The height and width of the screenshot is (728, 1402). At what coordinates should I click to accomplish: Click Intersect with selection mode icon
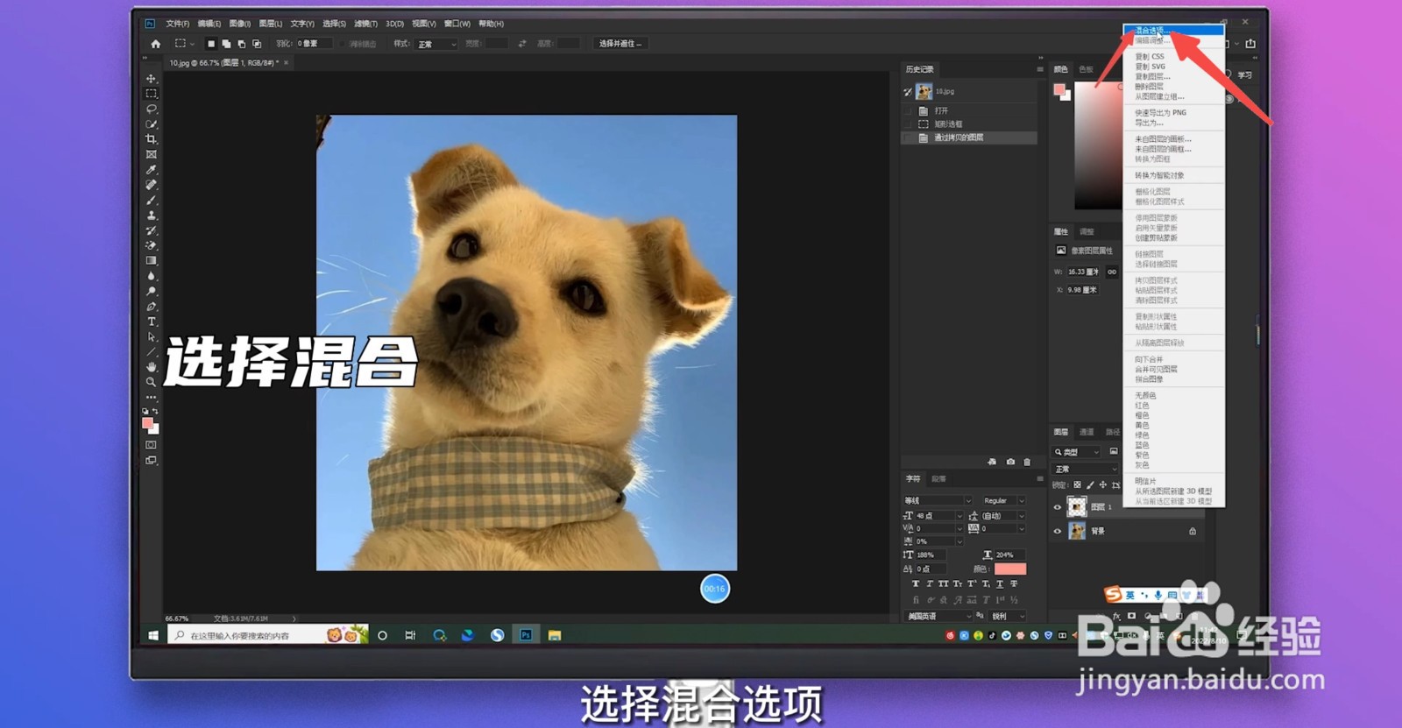click(x=257, y=44)
